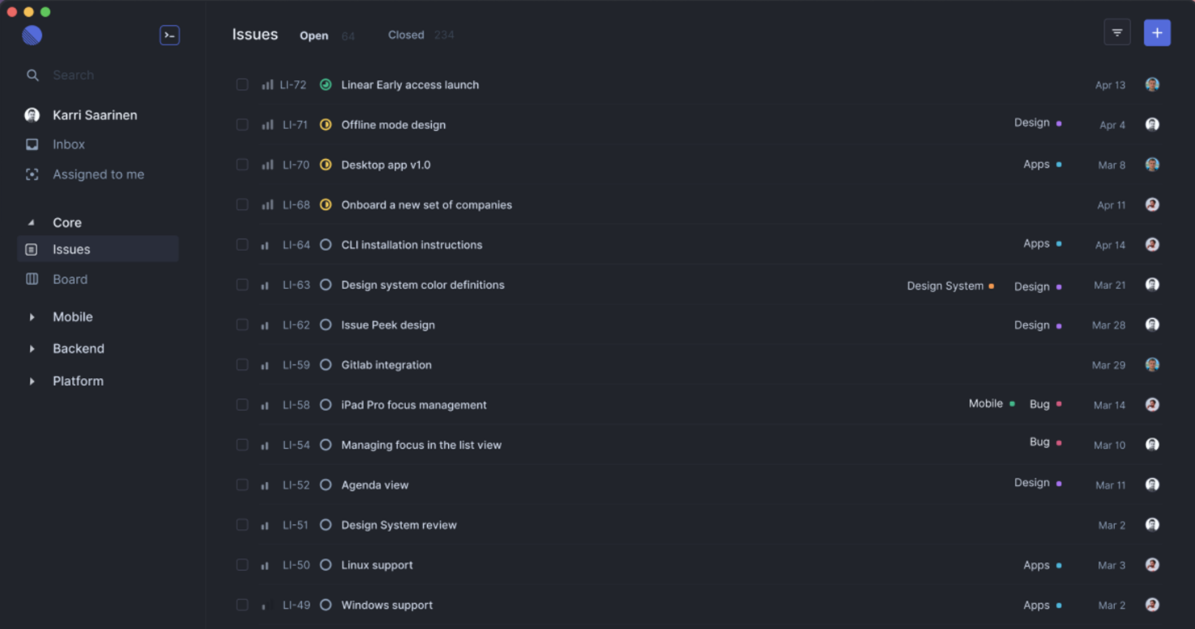
Task: Click the filter icon in top bar
Action: (1117, 33)
